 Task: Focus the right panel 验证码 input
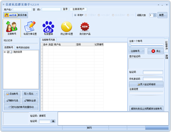[153, 72]
